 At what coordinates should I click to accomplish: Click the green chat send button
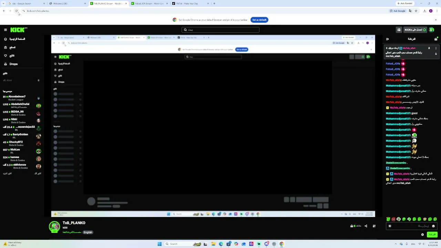(432, 235)
